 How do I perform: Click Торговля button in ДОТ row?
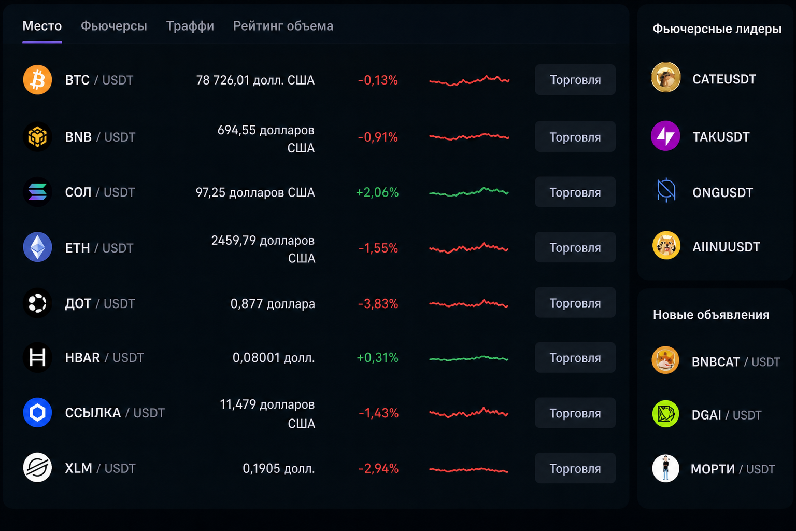[575, 303]
